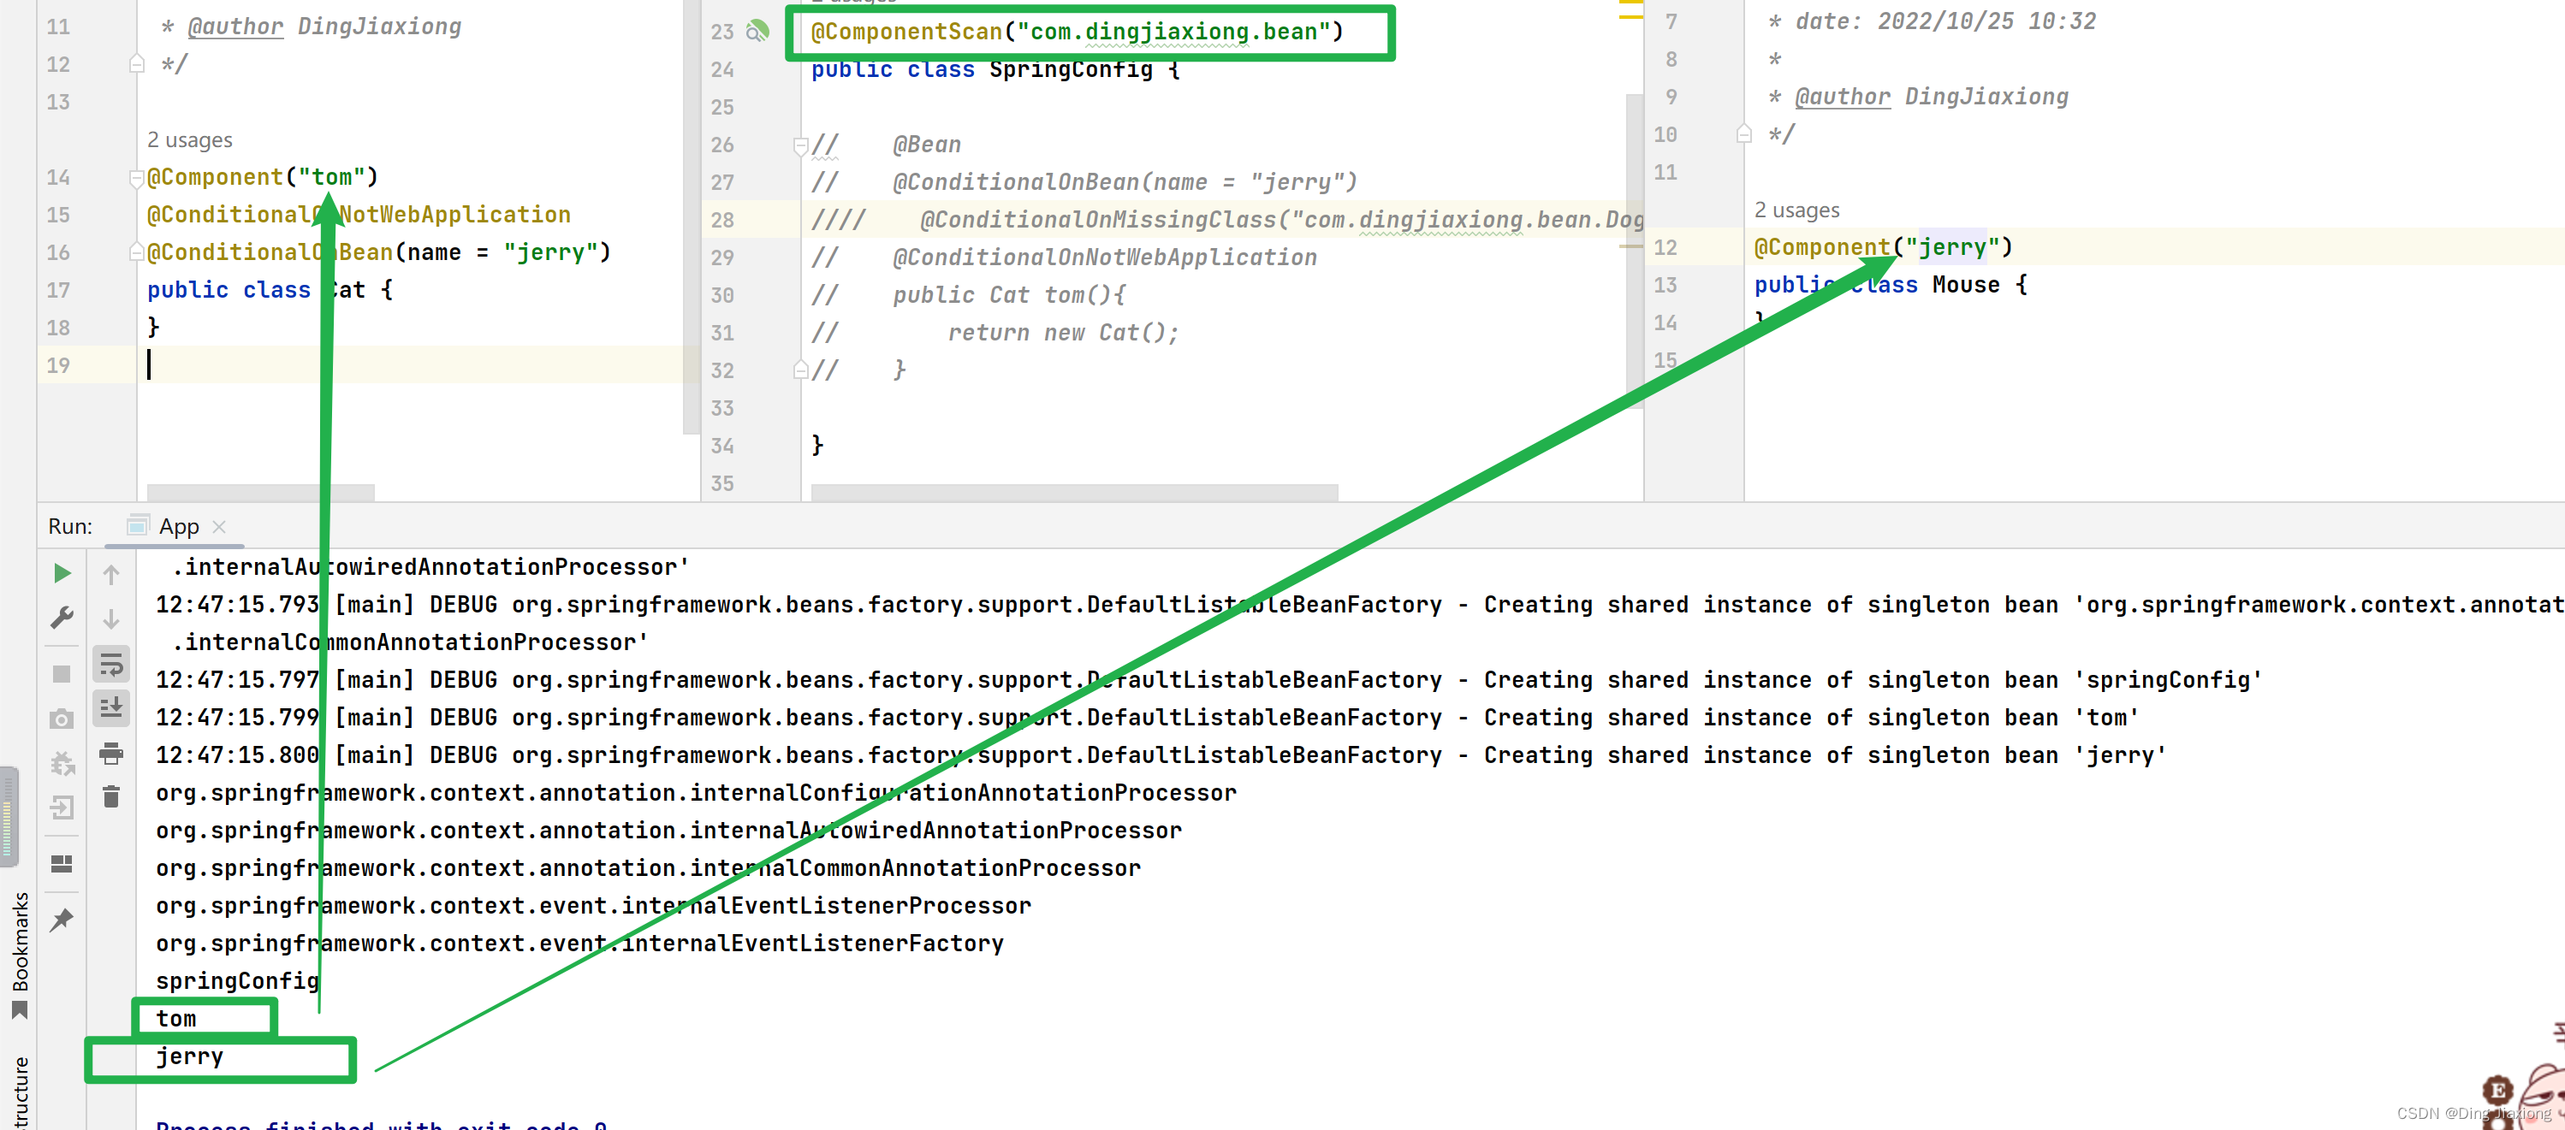The image size is (2565, 1130).
Task: Click the 'Process finished with exit code 0' line
Action: tap(382, 1123)
